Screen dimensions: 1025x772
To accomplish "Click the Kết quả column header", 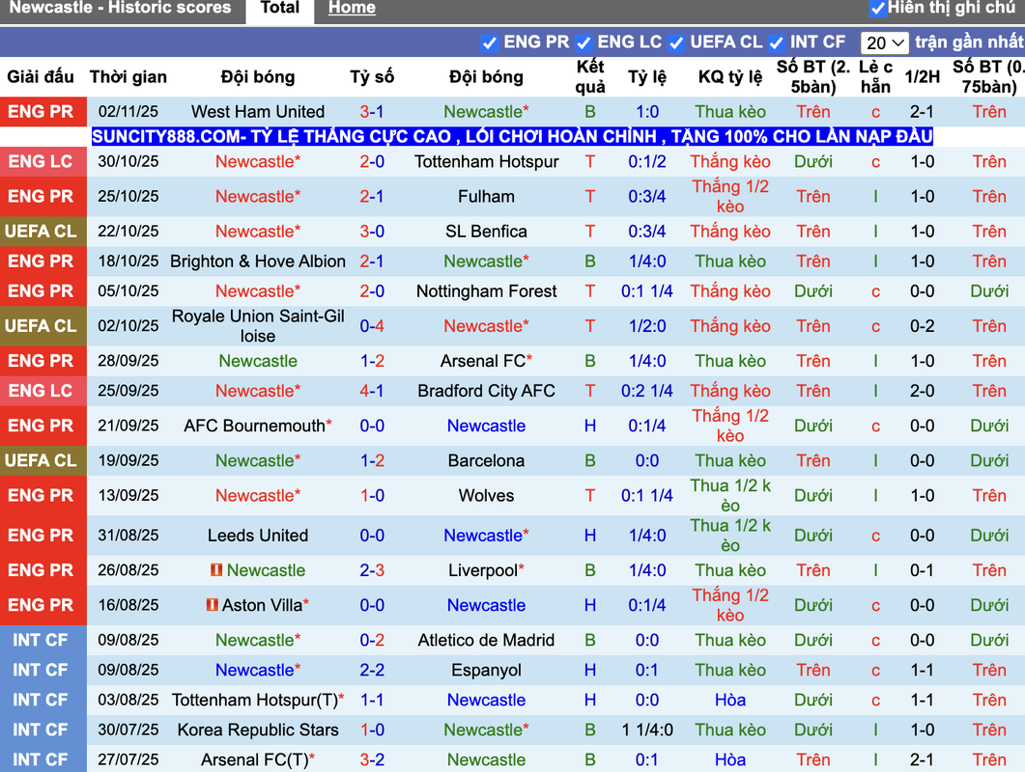I will (590, 77).
